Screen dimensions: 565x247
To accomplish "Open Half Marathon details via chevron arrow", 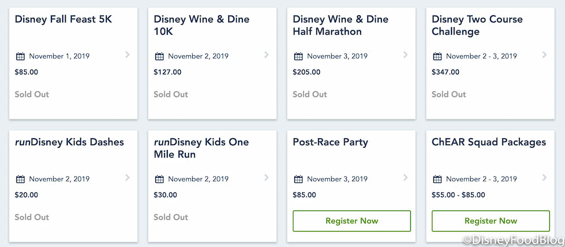I will point(405,55).
